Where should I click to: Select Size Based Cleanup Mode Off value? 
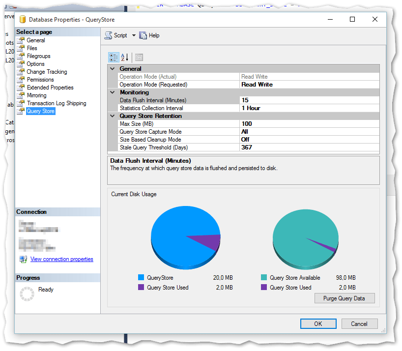310,140
